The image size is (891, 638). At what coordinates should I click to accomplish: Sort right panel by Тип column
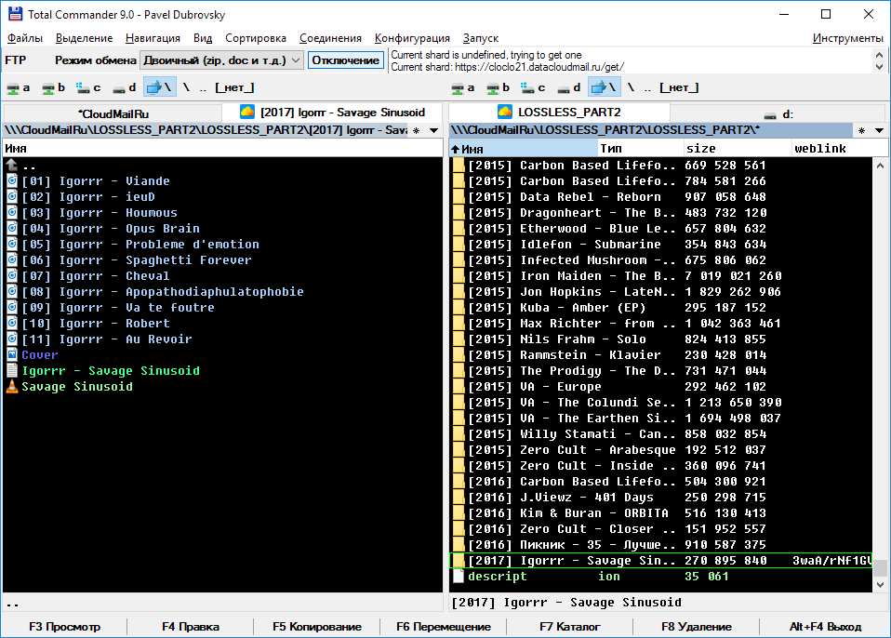(x=641, y=149)
